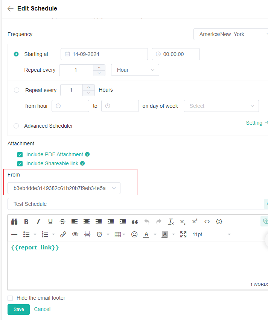Save the schedule

(x=18, y=309)
